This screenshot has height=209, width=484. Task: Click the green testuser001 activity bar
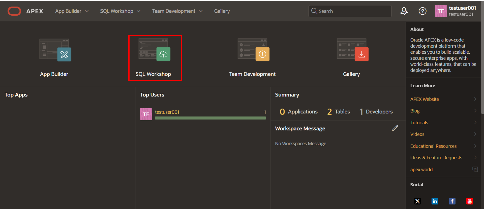[x=210, y=118]
